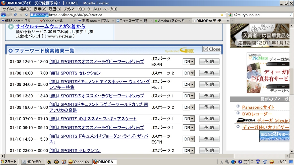294x165 pixels.
Task: Click the quick launch eye-shaped icon
Action: click(56, 162)
